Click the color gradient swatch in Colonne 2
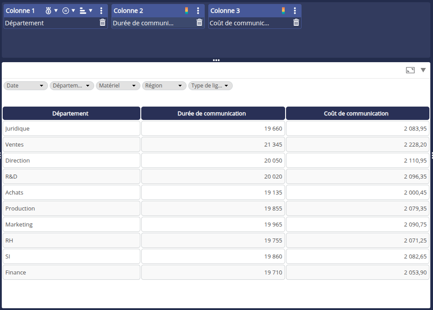Viewport: 433px width, 310px height. pyautogui.click(x=187, y=11)
